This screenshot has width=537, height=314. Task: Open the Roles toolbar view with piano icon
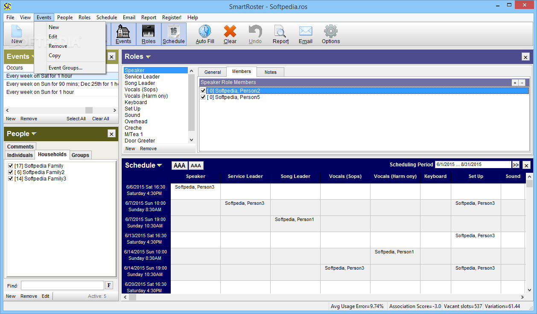tap(149, 34)
